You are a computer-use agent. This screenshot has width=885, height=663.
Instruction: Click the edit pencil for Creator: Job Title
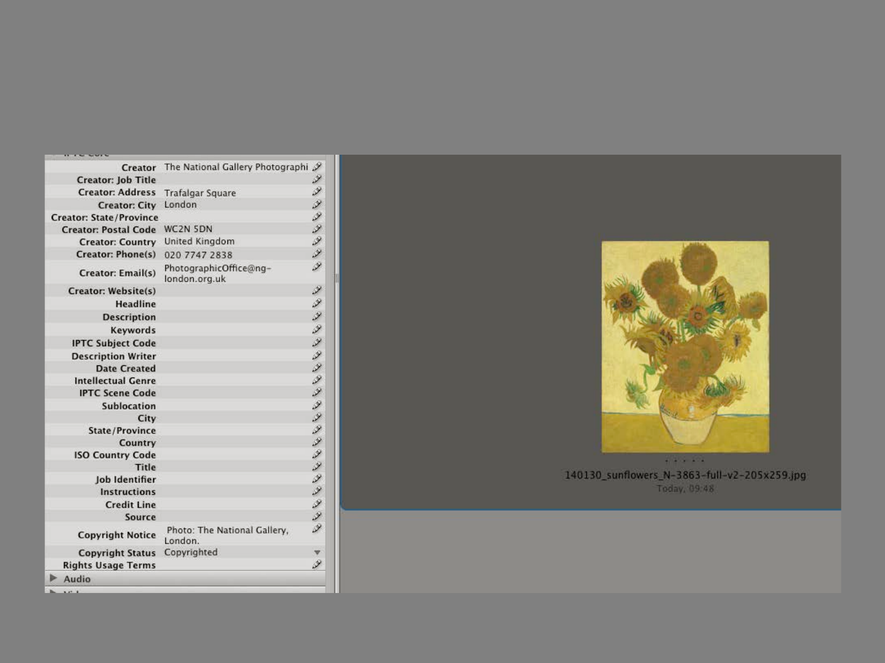click(317, 179)
